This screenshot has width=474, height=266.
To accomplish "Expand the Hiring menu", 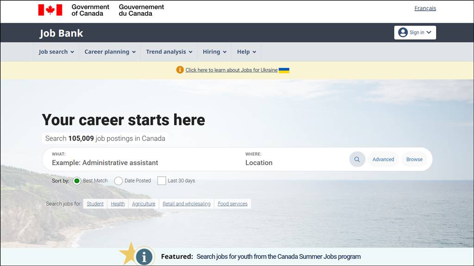I will point(214,52).
